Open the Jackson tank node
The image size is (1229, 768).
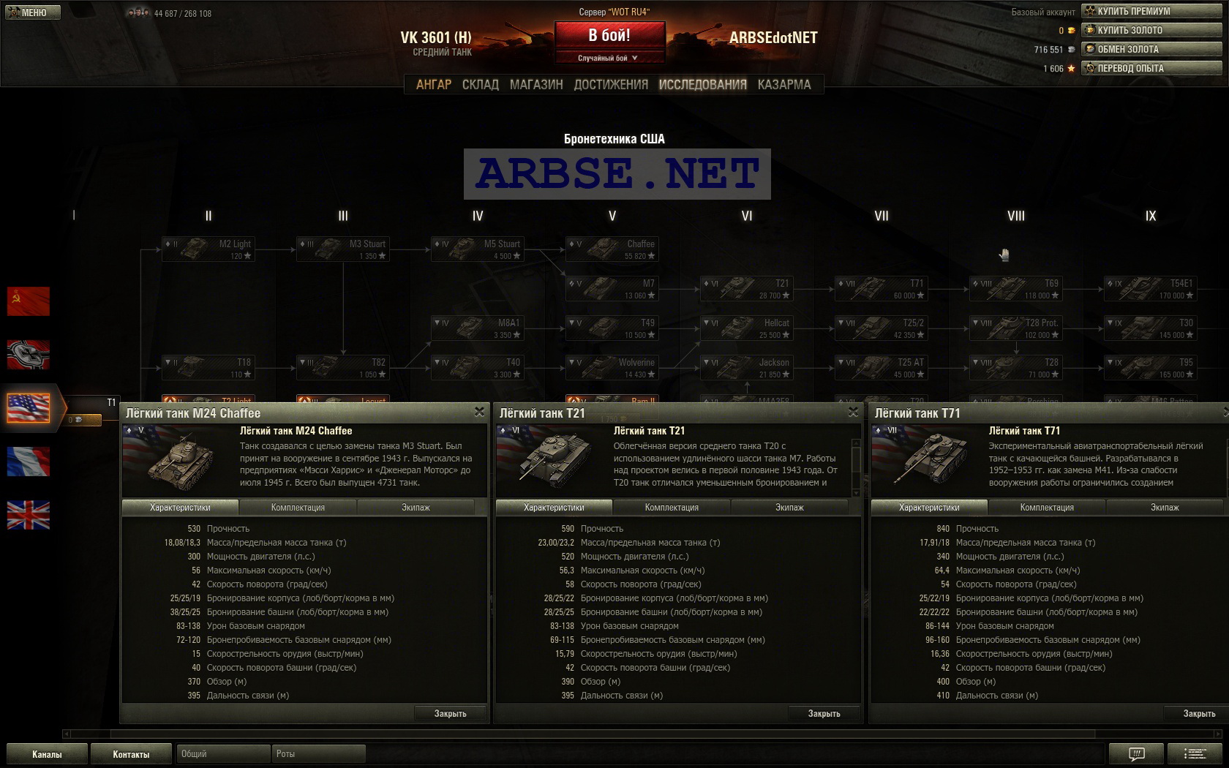746,368
